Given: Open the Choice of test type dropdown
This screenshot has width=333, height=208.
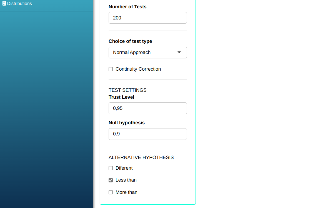Looking at the screenshot, I should click(147, 53).
